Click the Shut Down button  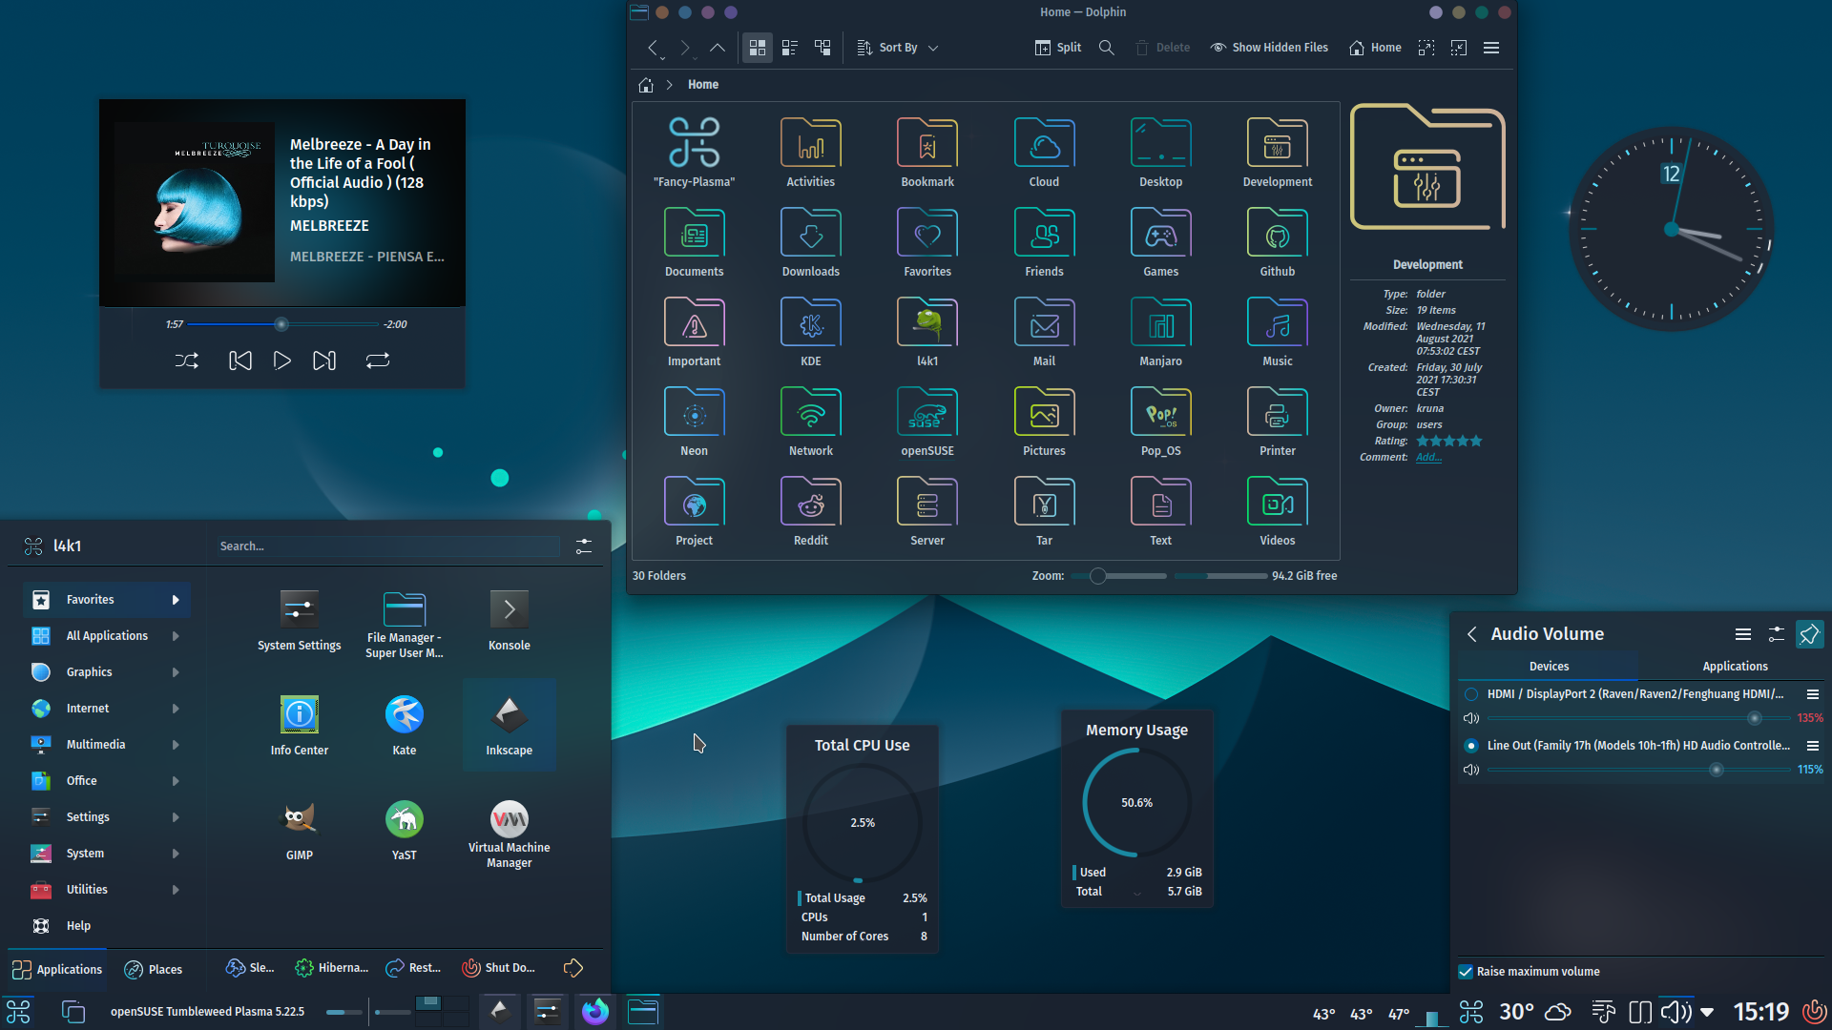(x=498, y=968)
